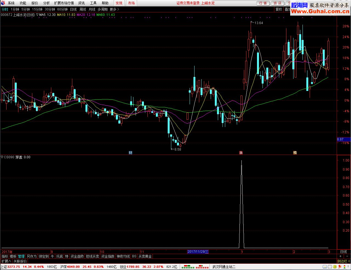Click the 市场 button

click(131, 3)
